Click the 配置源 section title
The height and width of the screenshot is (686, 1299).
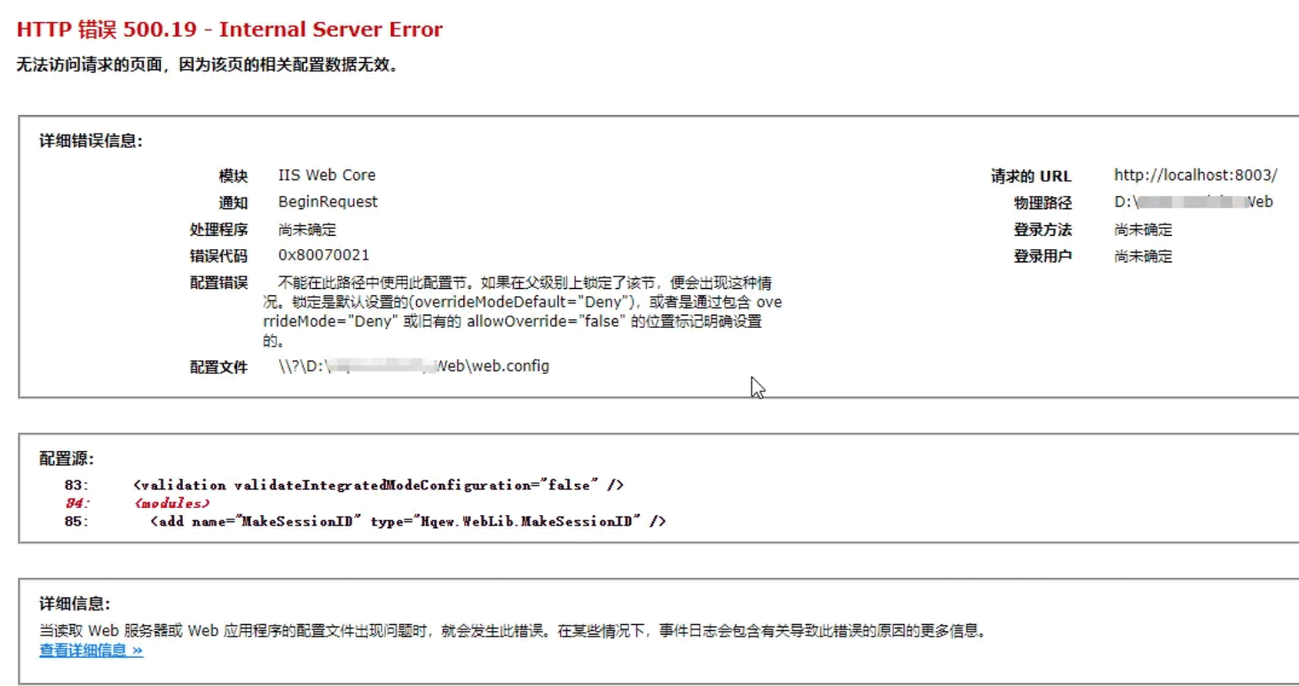(x=66, y=458)
